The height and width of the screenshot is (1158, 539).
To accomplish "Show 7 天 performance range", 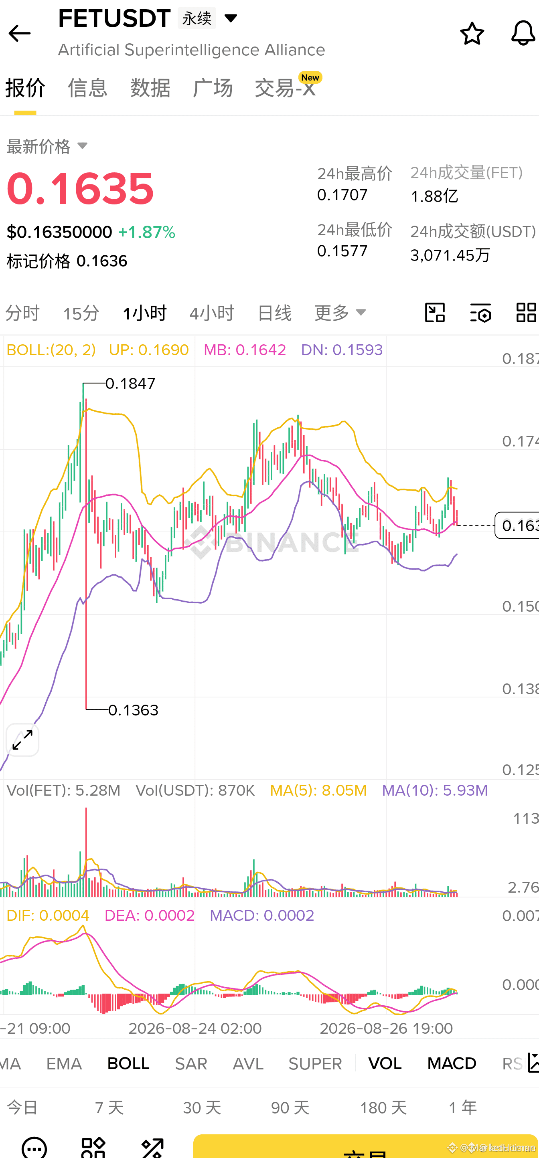I will pos(109,1107).
